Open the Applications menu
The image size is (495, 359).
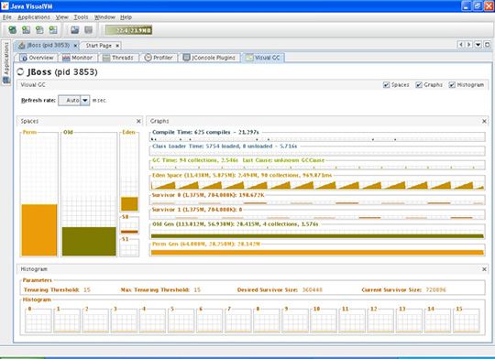pyautogui.click(x=34, y=17)
